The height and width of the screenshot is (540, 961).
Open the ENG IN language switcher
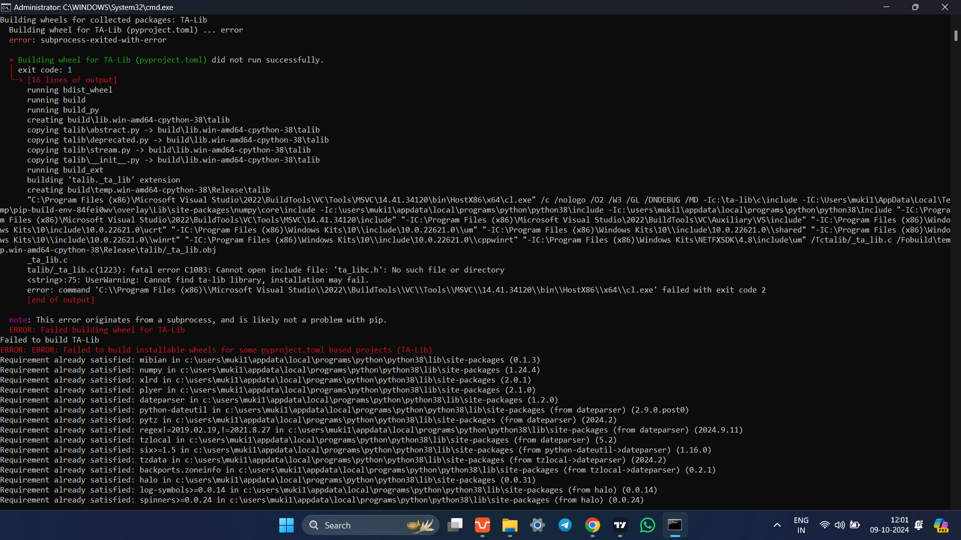point(801,525)
